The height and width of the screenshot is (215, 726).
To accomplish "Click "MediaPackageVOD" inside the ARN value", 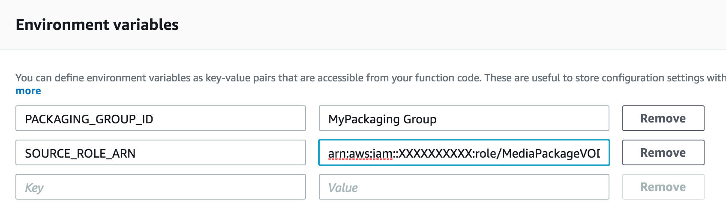I will [x=551, y=153].
